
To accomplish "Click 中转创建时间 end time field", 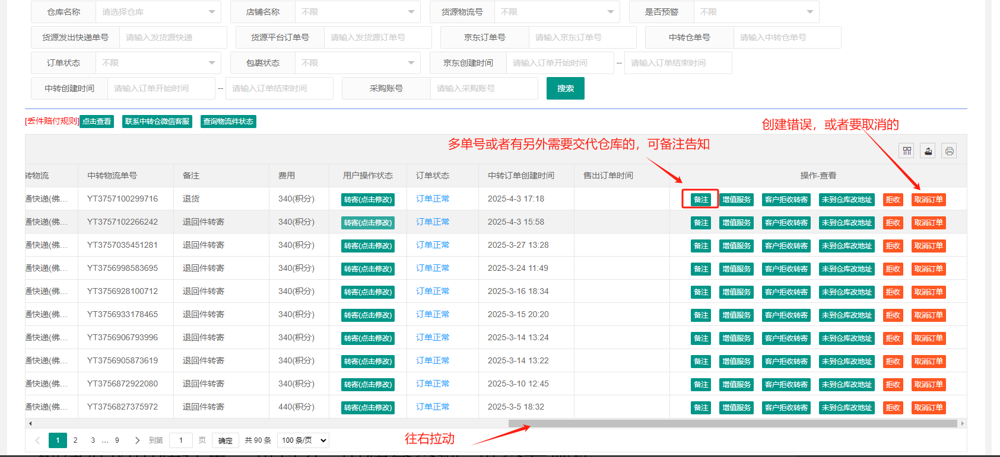I will click(280, 88).
